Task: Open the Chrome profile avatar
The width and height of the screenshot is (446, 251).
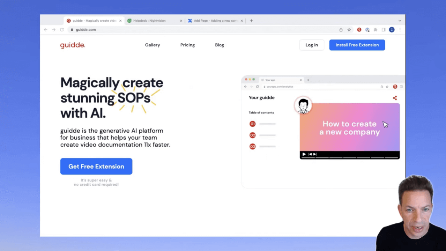Action: pyautogui.click(x=392, y=30)
